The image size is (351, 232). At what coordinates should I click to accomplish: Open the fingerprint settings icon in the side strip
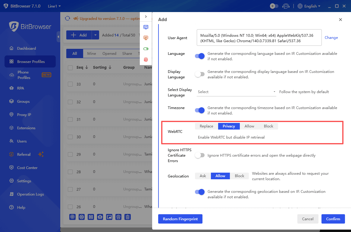click(146, 60)
